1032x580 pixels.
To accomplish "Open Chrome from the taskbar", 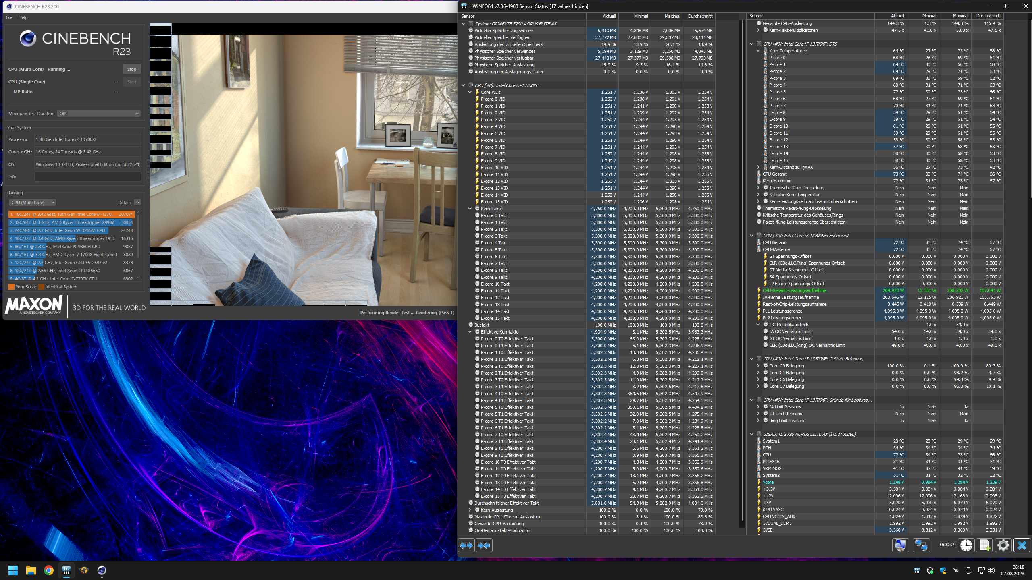I will click(49, 570).
